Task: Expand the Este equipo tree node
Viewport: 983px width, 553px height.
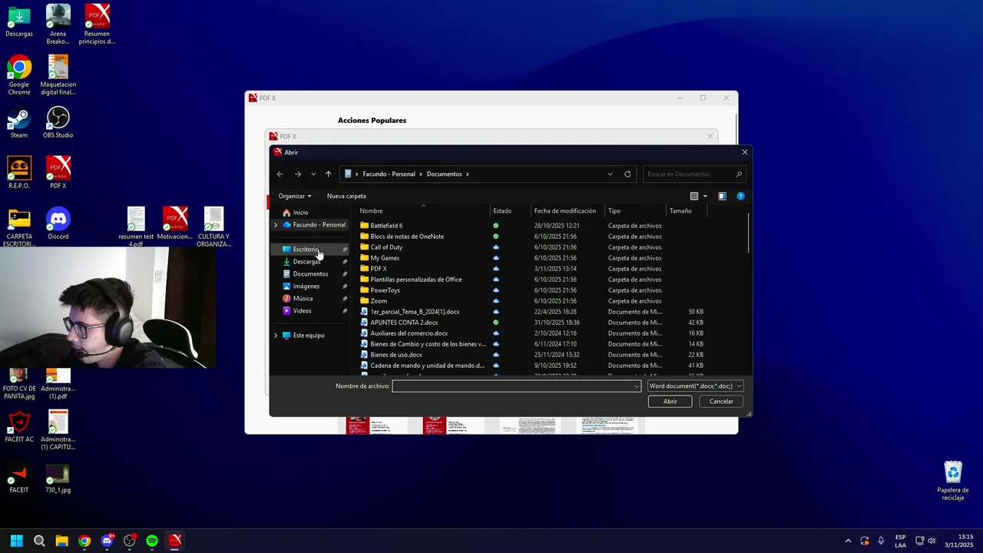Action: [x=276, y=336]
